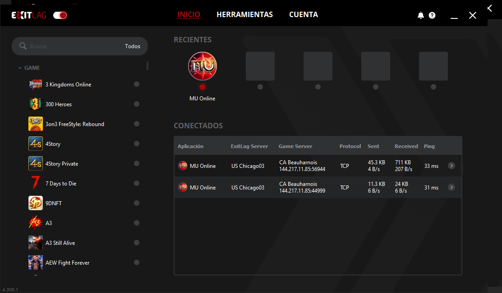The height and width of the screenshot is (293, 502).
Task: Toggle status dot for 4Story
Action: [x=137, y=144]
